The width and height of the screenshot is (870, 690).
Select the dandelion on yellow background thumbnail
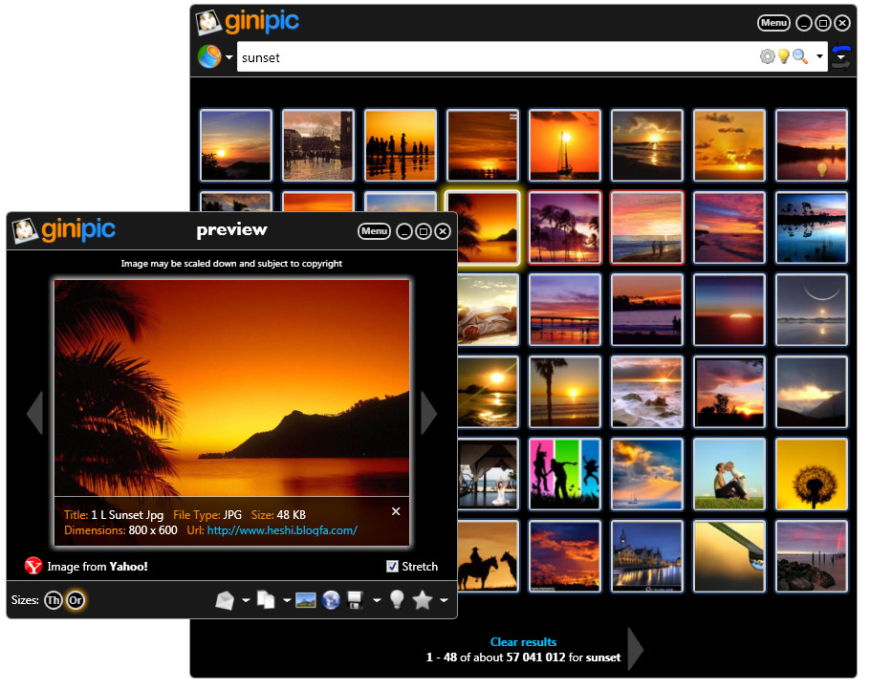coord(811,474)
